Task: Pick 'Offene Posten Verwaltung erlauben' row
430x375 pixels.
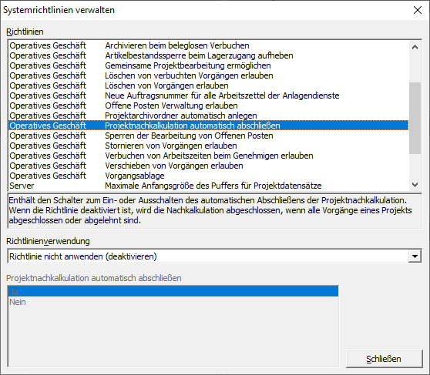Action: [x=208, y=105]
